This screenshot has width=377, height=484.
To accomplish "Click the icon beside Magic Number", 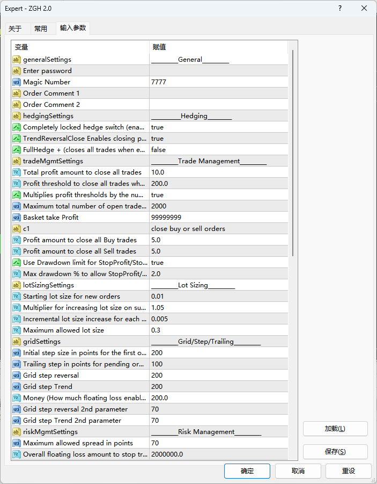I will pos(16,82).
